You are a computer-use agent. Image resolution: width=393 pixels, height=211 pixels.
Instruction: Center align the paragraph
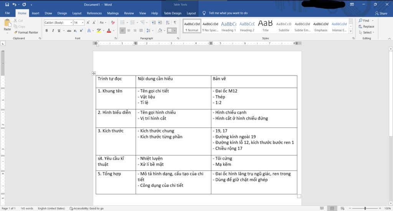pos(129,31)
